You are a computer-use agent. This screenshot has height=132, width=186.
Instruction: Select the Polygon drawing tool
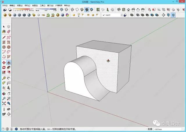click(x=9, y=47)
